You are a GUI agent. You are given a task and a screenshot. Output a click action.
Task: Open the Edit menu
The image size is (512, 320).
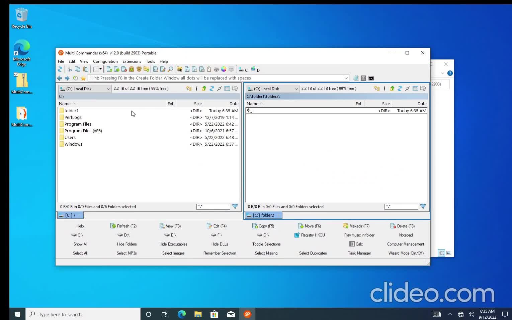click(x=72, y=61)
